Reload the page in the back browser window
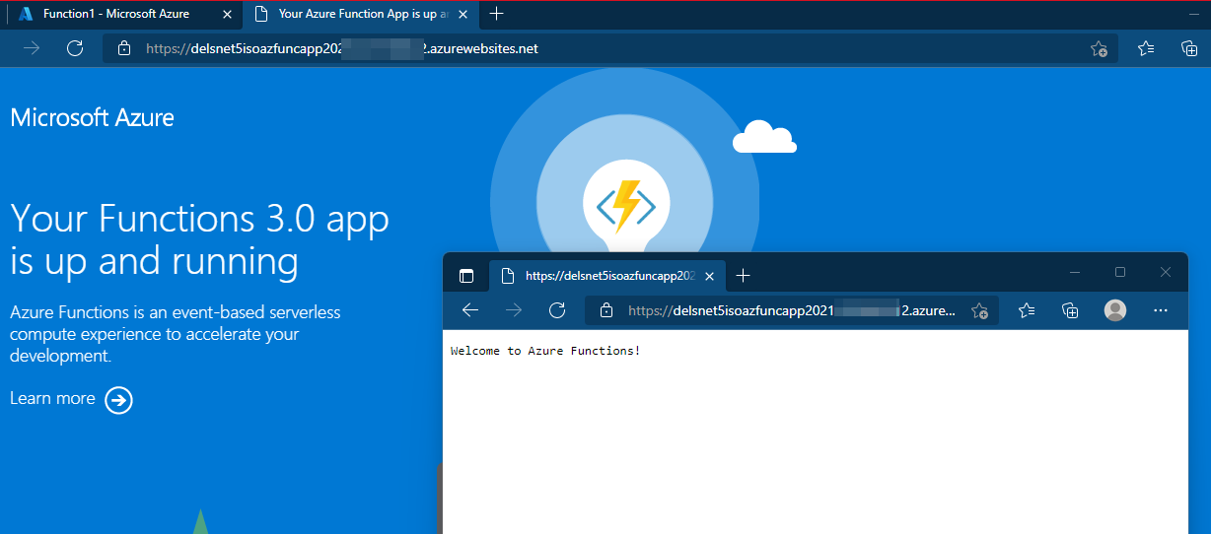This screenshot has height=534, width=1211. tap(75, 48)
